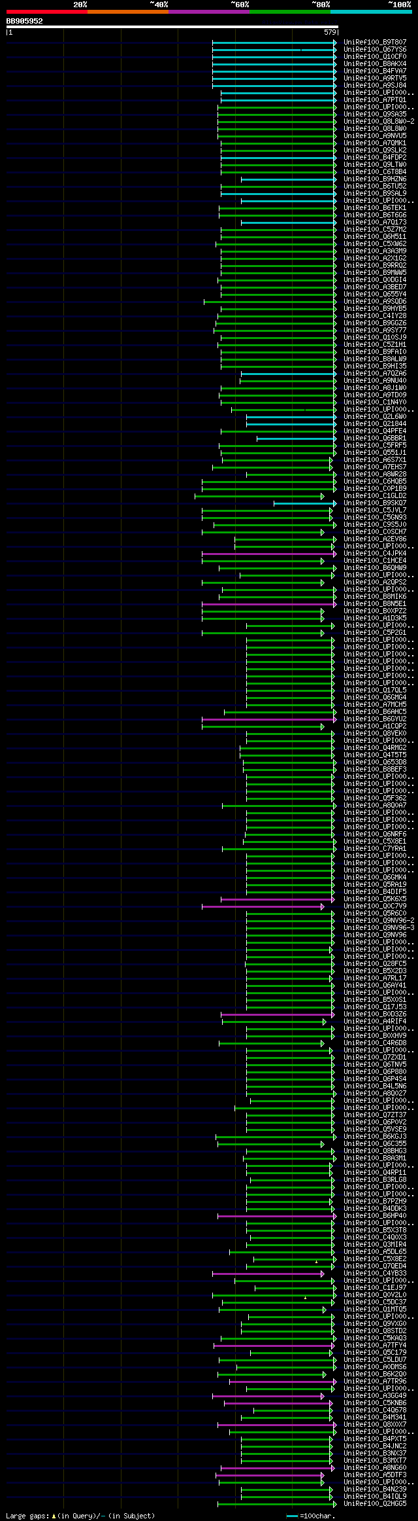Image resolution: width=418 pixels, height=1521 pixels.
Task: Select hit label UniRef100_Q6GMK4
Action: [x=375, y=878]
